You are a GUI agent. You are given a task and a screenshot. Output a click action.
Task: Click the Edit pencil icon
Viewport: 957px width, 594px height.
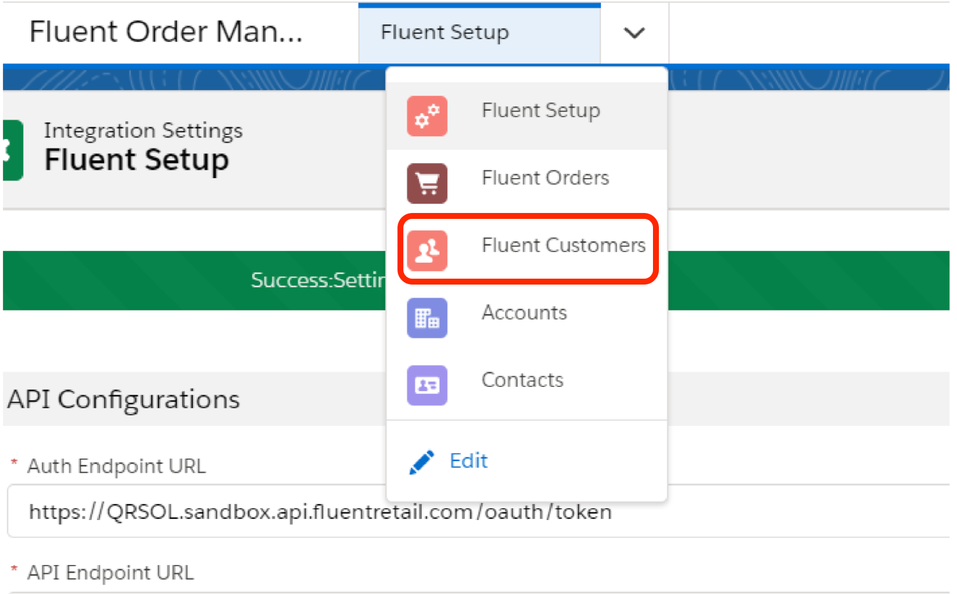click(421, 461)
